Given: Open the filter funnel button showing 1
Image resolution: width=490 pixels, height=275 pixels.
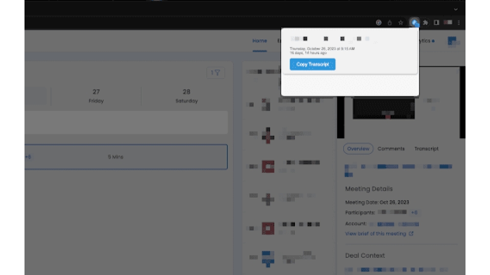Looking at the screenshot, I should pos(216,73).
